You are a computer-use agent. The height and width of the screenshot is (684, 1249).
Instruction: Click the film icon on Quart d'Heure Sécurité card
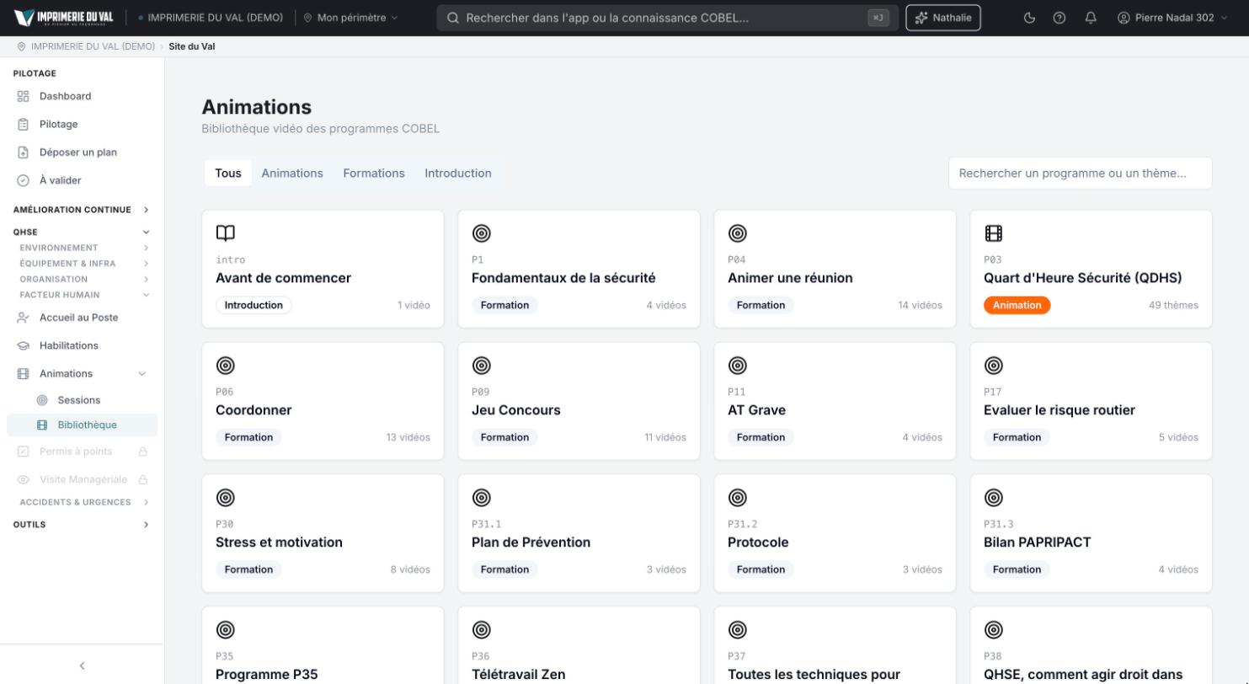994,233
